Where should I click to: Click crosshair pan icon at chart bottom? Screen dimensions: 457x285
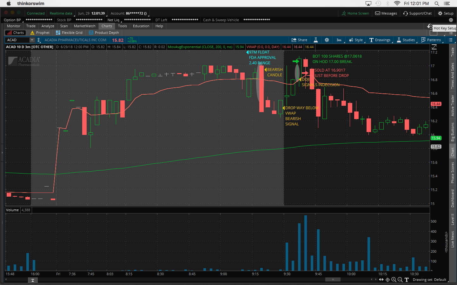pyautogui.click(x=387, y=280)
